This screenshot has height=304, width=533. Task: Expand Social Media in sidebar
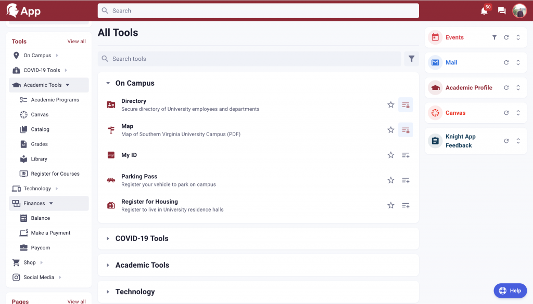(60, 277)
